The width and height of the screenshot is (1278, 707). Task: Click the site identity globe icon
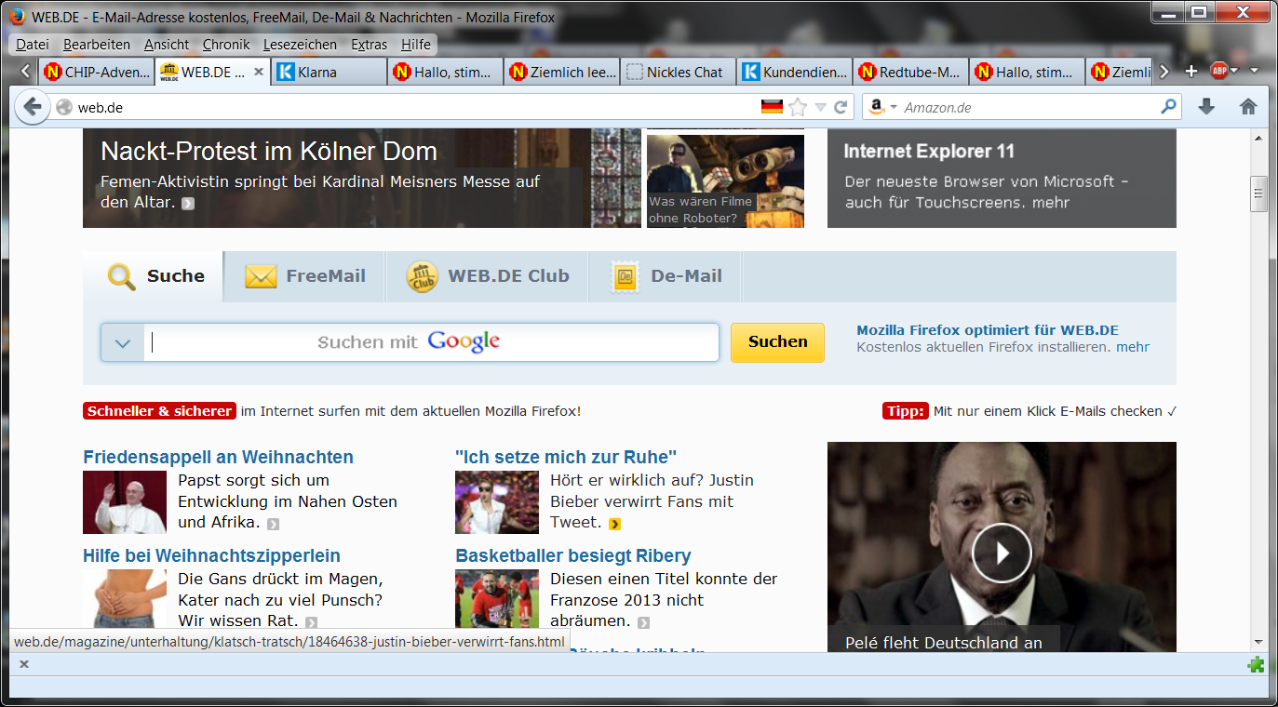(x=64, y=107)
